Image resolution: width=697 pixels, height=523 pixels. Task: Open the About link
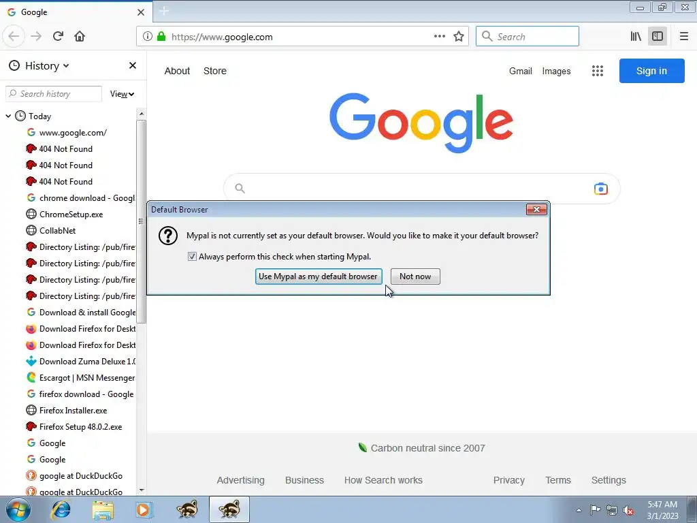coord(177,71)
